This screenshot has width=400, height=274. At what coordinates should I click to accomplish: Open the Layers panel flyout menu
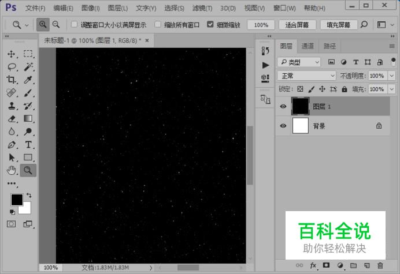click(x=392, y=46)
